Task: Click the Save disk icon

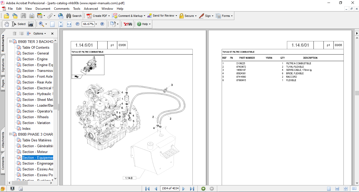Action: 23,16
